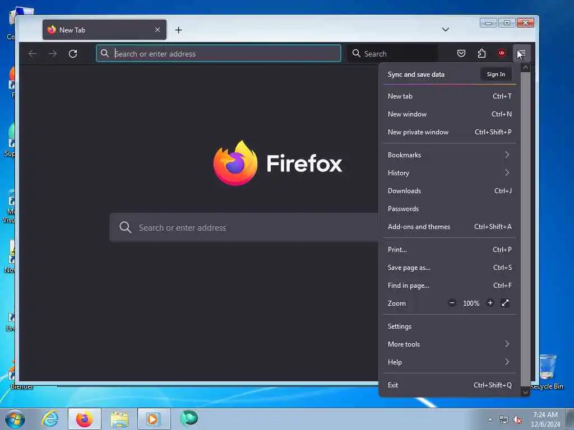
Task: Open the Extensions puzzle icon
Action: (x=482, y=53)
